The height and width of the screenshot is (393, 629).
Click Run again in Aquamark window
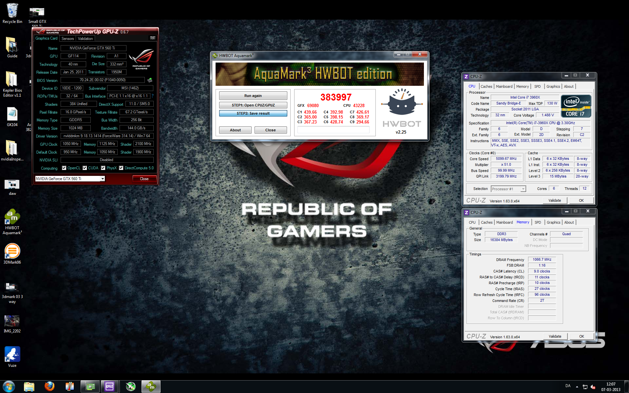pyautogui.click(x=253, y=96)
